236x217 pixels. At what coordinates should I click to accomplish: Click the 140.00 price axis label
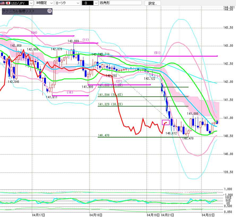pyautogui.click(x=228, y=154)
